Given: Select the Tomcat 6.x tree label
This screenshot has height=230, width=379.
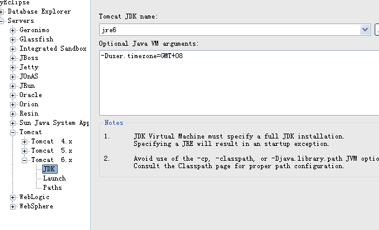Looking at the screenshot, I should (x=51, y=160).
